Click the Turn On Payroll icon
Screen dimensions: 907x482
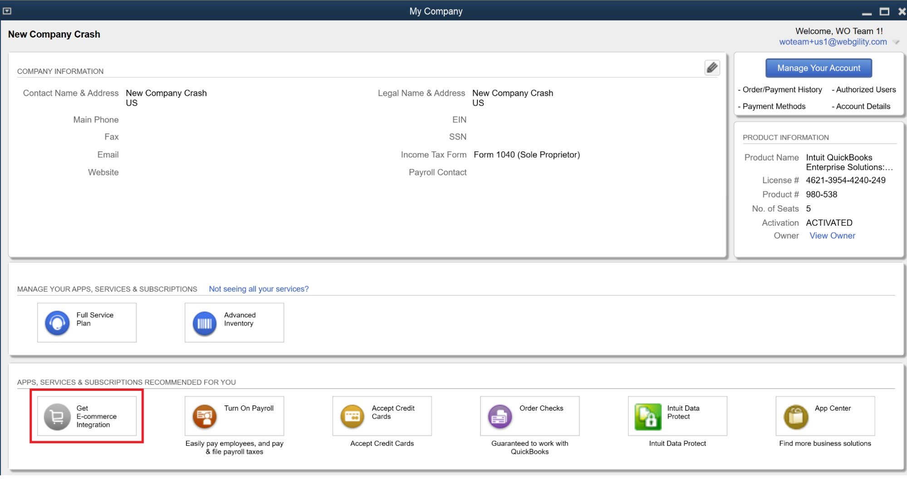(x=205, y=416)
